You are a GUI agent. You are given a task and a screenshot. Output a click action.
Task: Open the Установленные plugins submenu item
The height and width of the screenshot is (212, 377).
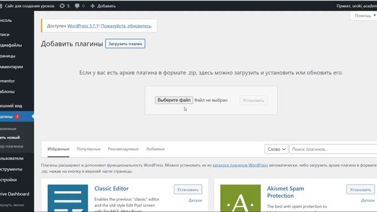(x=17, y=129)
